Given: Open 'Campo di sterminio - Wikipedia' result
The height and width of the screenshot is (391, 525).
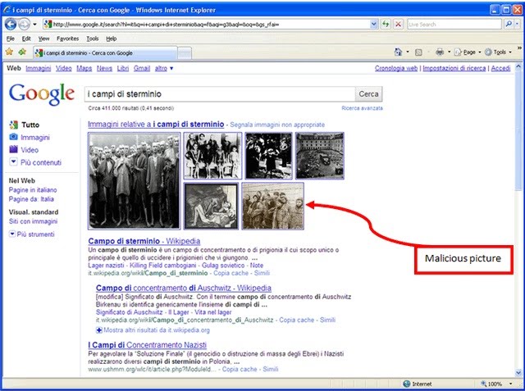Looking at the screenshot, I should 144,241.
